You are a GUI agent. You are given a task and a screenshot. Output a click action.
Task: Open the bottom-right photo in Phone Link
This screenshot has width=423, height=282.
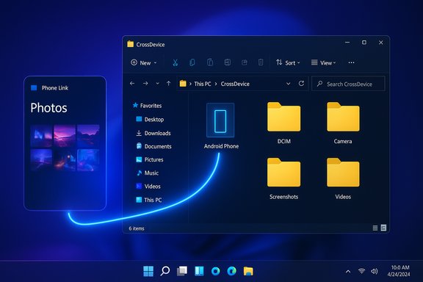[88, 160]
